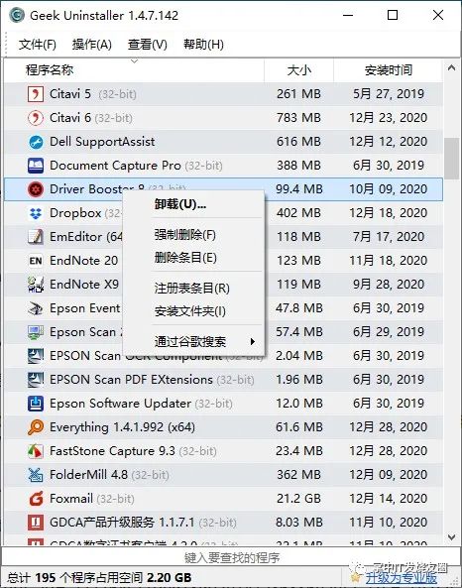Select the Document Capture Pro icon
The image size is (462, 588).
tap(36, 166)
